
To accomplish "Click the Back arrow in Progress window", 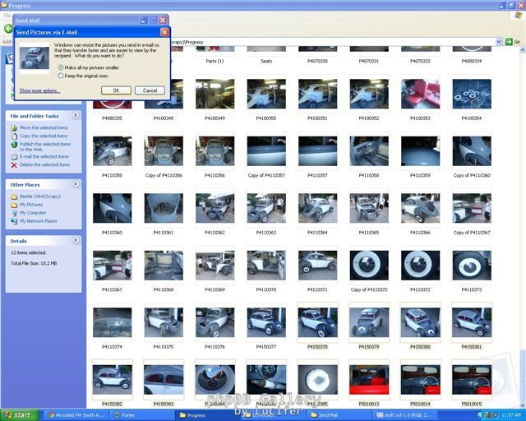I will click(8, 29).
